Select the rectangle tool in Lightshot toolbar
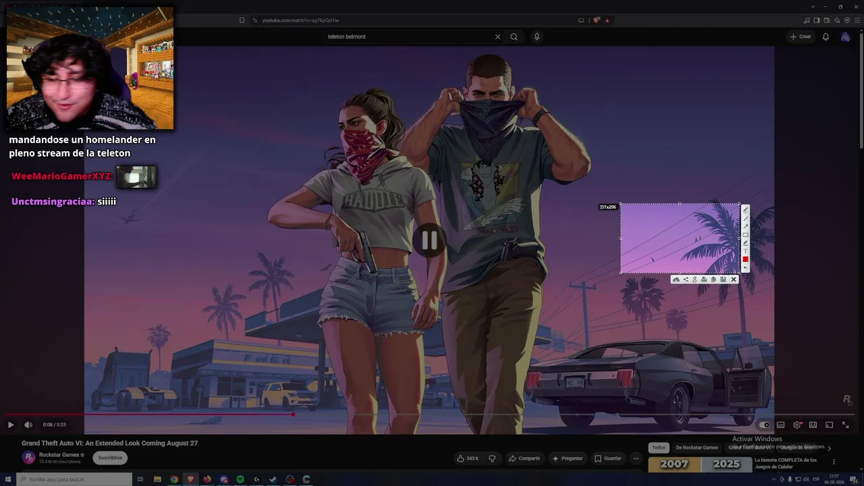This screenshot has width=864, height=486. tap(745, 235)
